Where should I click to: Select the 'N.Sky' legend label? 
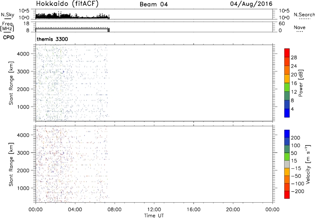[7, 15]
